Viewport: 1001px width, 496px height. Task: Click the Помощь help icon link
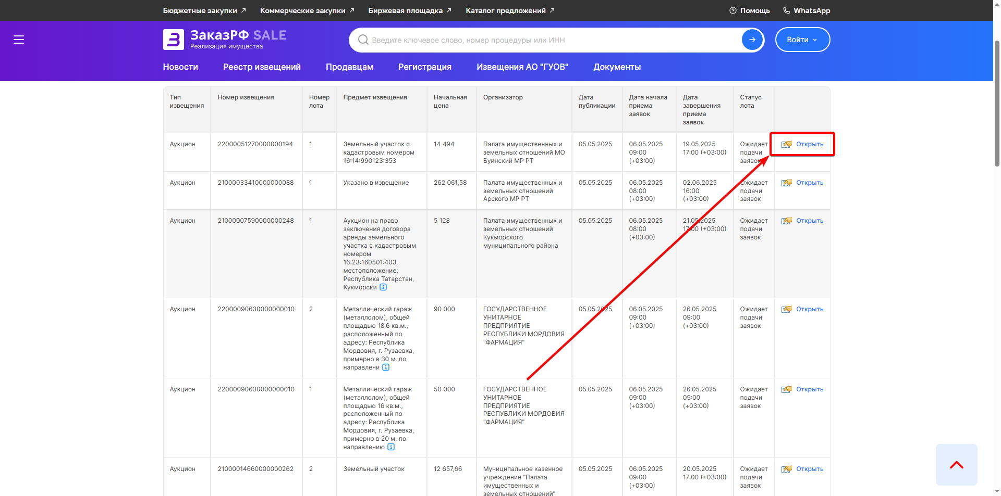(750, 10)
